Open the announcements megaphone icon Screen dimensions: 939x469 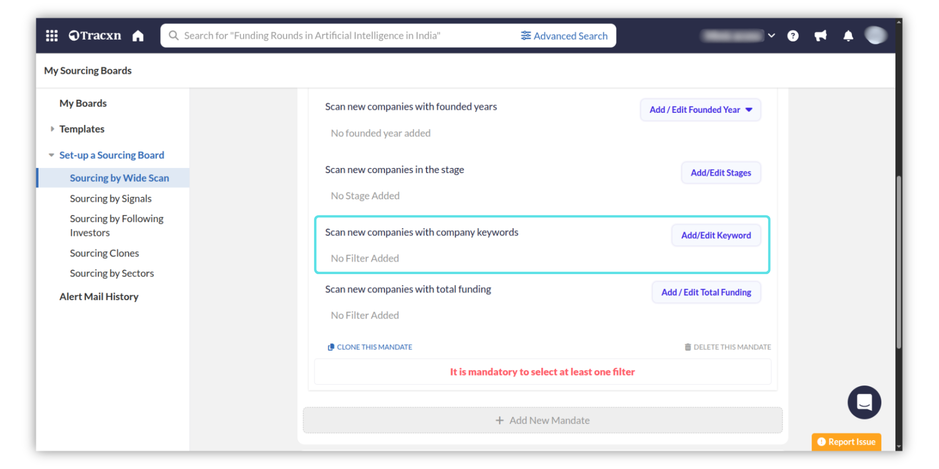tap(820, 36)
